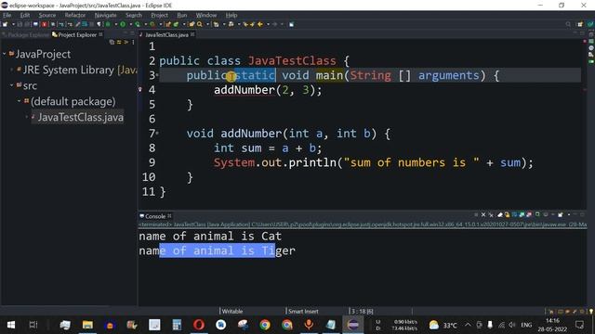This screenshot has height=334, width=595.
Task: Click the green Run button in toolbar
Action: tap(122, 24)
